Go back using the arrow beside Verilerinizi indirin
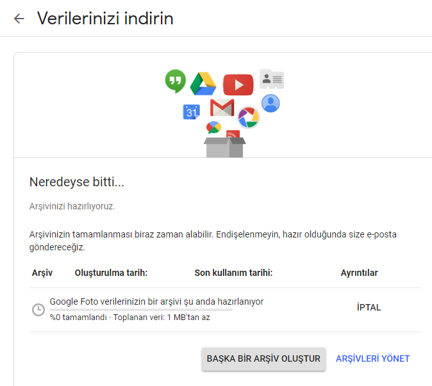This screenshot has height=386, width=432. tap(19, 19)
